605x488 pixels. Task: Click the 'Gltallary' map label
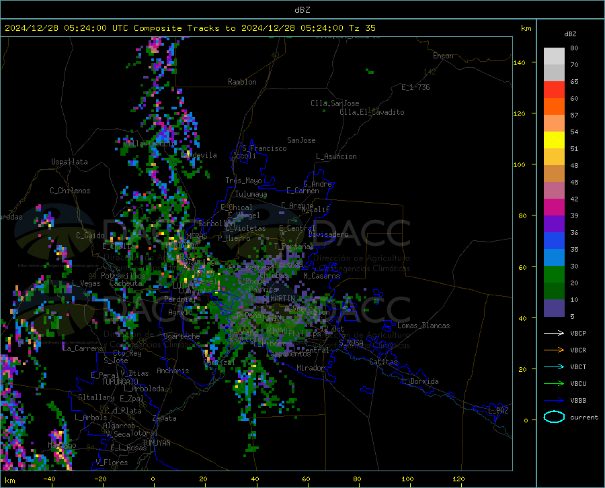96,397
